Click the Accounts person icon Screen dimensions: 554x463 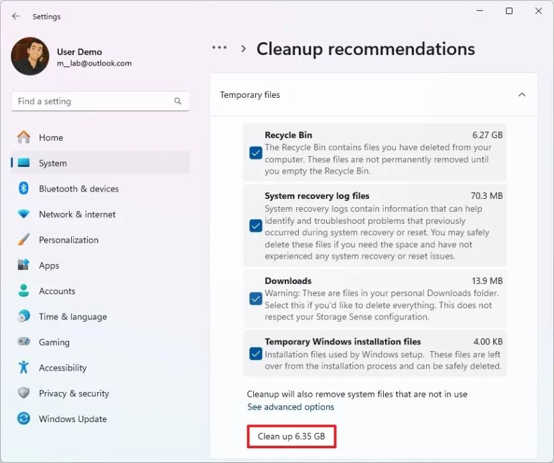23,291
